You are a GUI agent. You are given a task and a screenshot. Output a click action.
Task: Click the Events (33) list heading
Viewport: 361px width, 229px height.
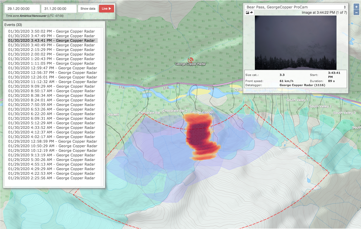click(x=13, y=25)
